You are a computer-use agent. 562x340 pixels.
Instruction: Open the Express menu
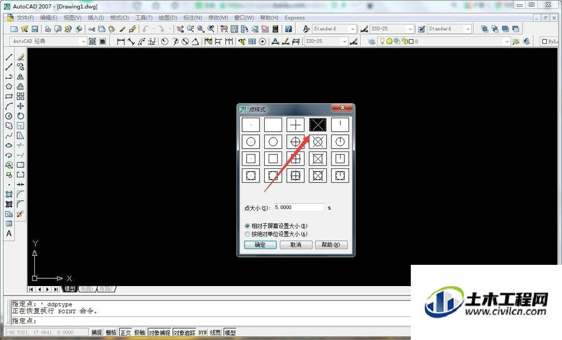click(294, 17)
